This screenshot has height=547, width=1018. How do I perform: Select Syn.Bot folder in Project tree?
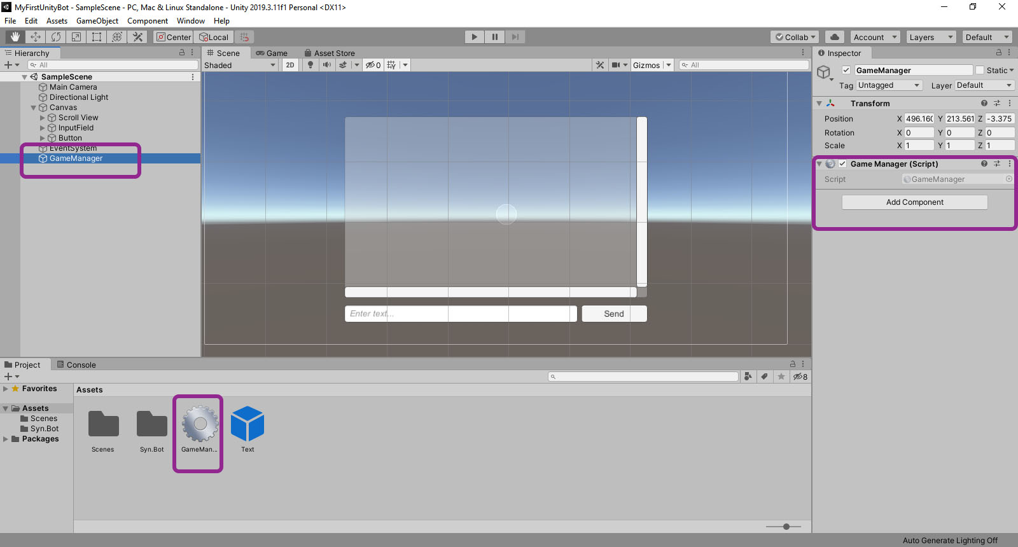[x=45, y=429]
